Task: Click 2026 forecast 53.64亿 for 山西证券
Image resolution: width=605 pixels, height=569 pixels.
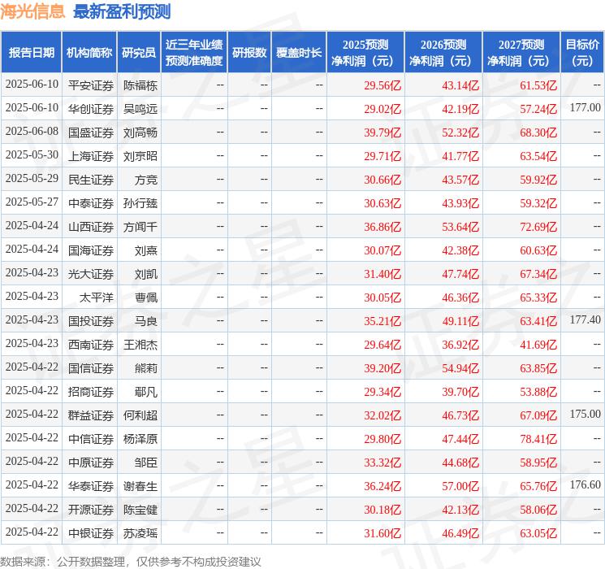Action: tap(460, 227)
